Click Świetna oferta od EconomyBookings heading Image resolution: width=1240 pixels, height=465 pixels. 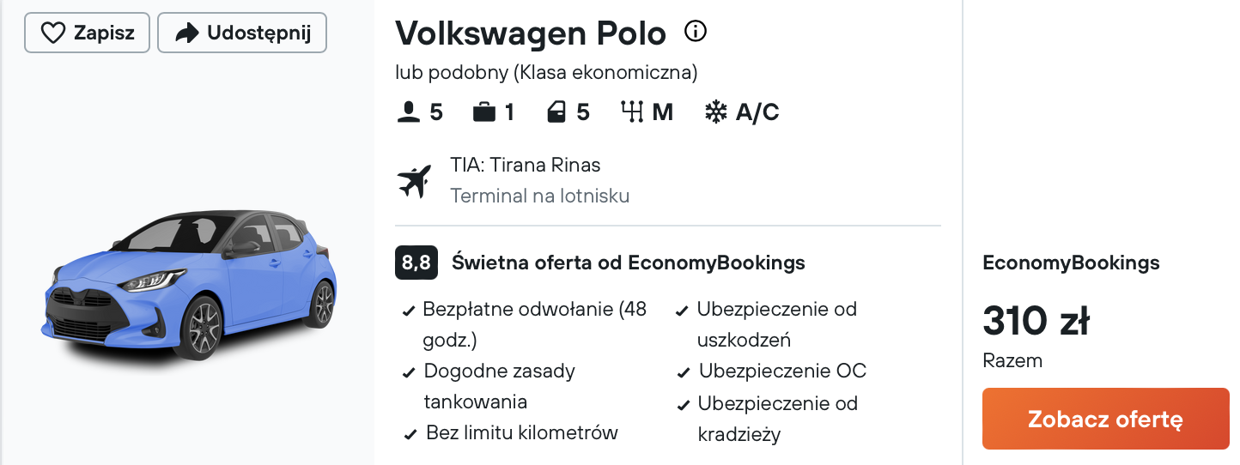629,263
